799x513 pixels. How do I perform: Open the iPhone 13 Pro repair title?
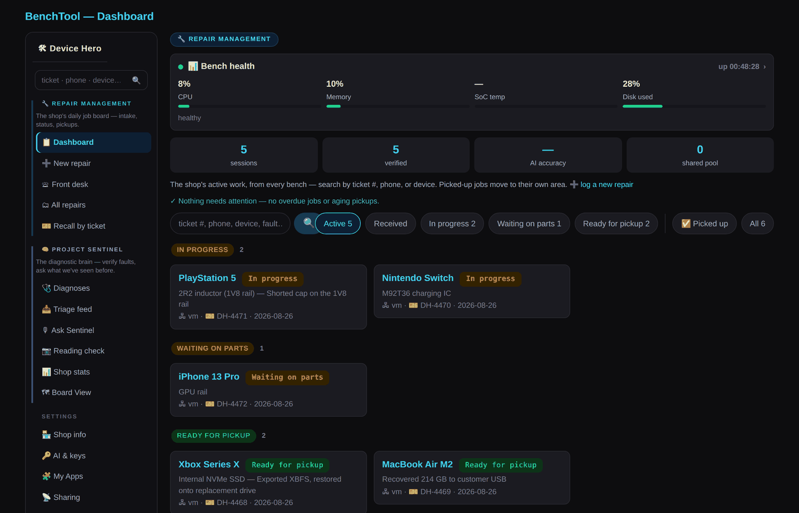tap(209, 376)
